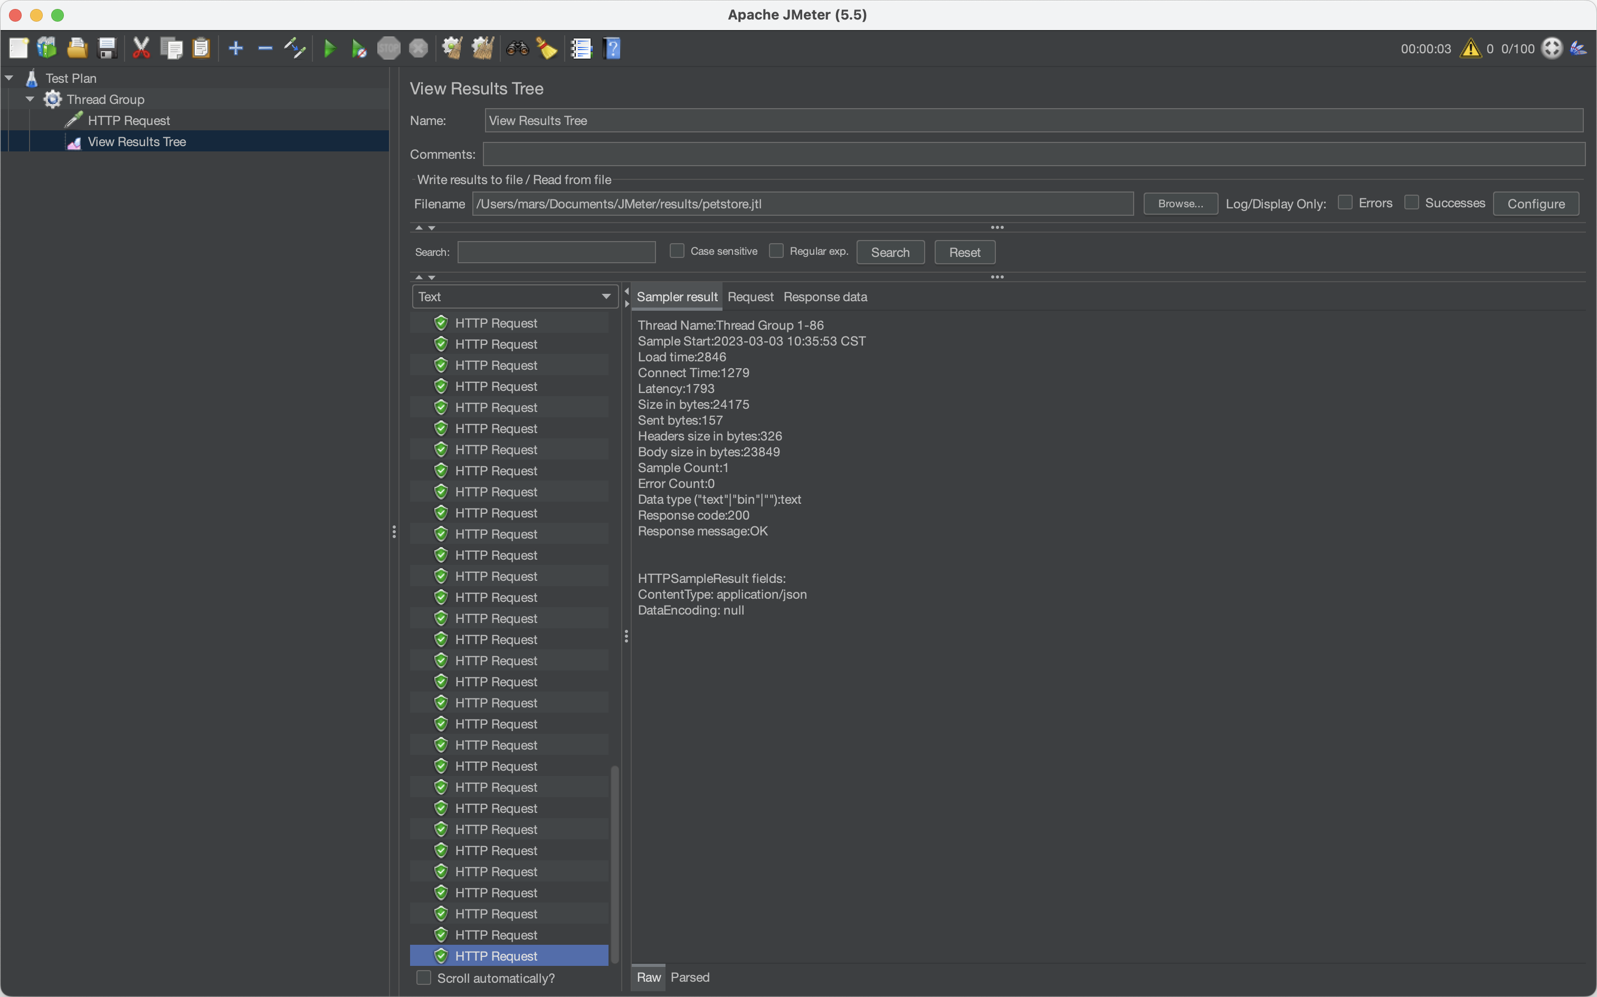Image resolution: width=1597 pixels, height=997 pixels.
Task: Click the Stop test icon
Action: (x=388, y=48)
